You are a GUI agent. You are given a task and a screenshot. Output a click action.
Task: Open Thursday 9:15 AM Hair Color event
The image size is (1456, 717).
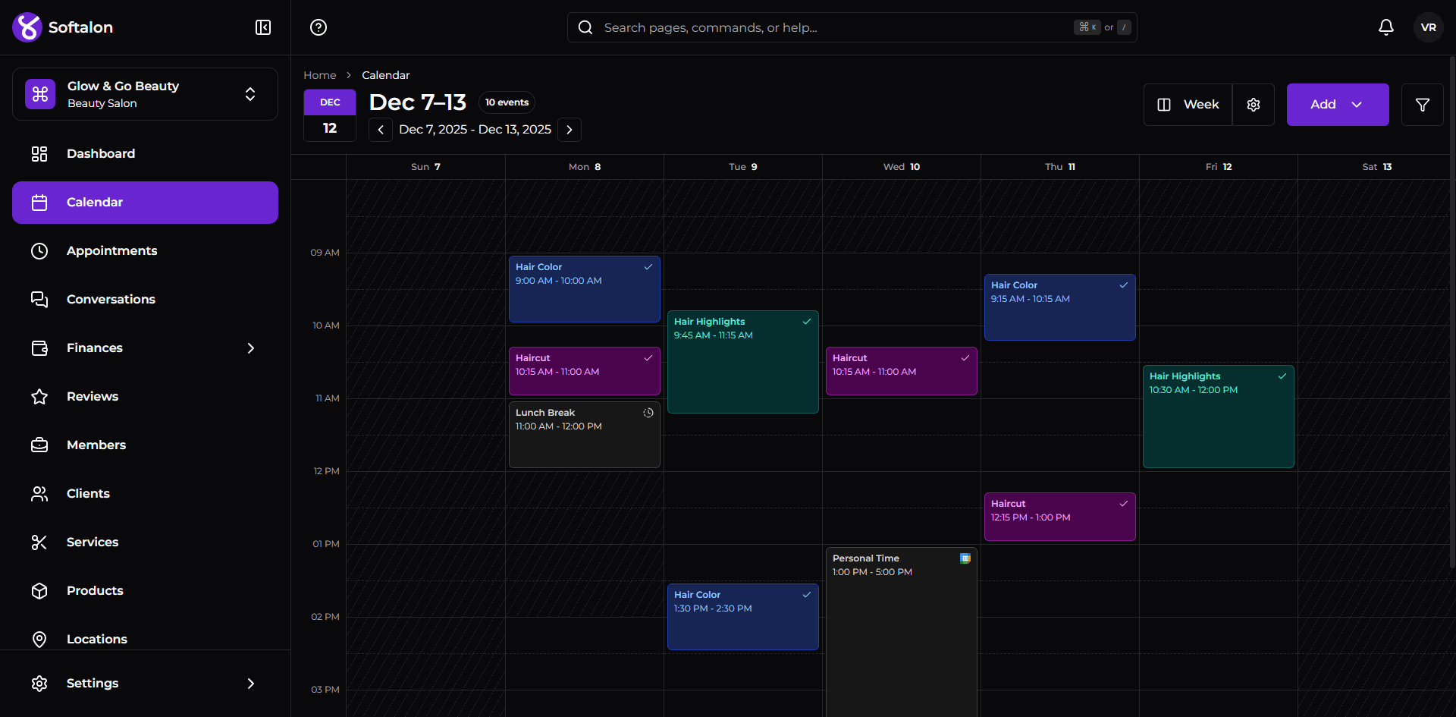1060,307
